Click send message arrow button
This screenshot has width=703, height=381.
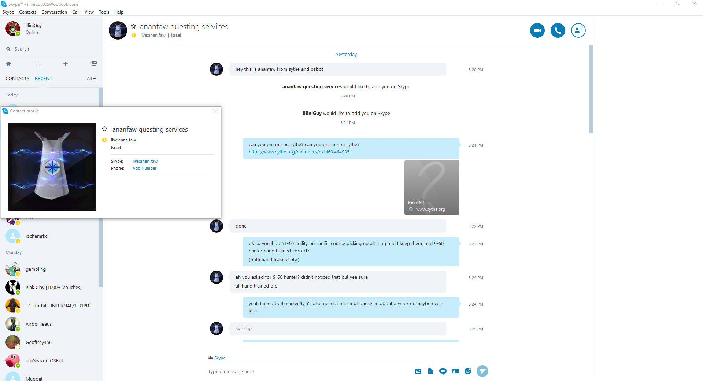tap(482, 371)
